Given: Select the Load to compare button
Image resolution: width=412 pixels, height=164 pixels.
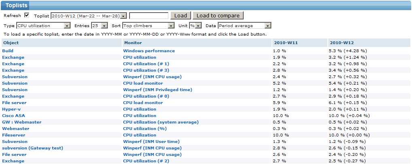Looking at the screenshot, I should (218, 15).
